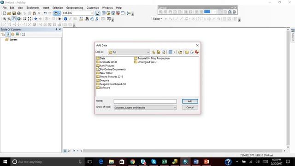Select the Seagate Dashboard 2.0 folder

click(111, 84)
